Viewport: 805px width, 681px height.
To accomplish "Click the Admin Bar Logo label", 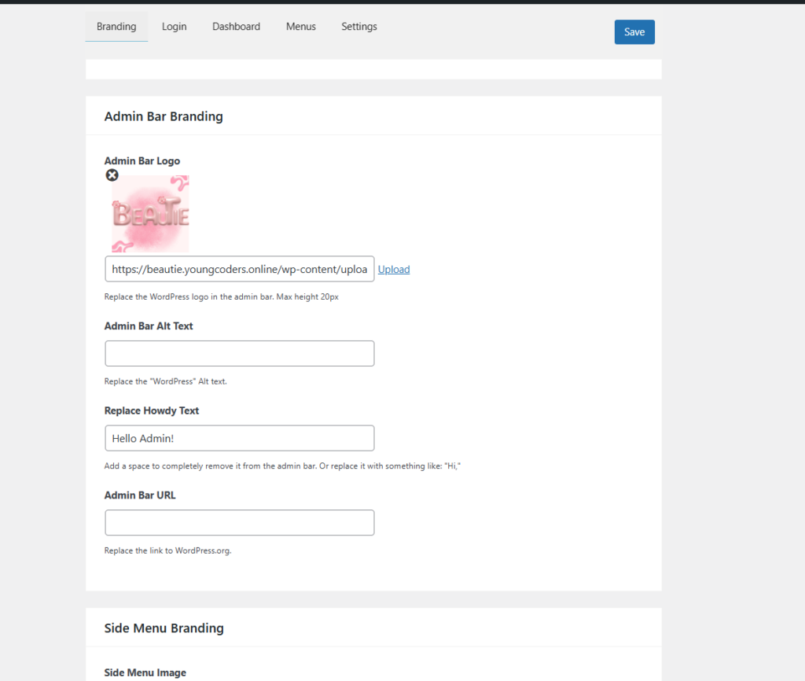I will [142, 161].
